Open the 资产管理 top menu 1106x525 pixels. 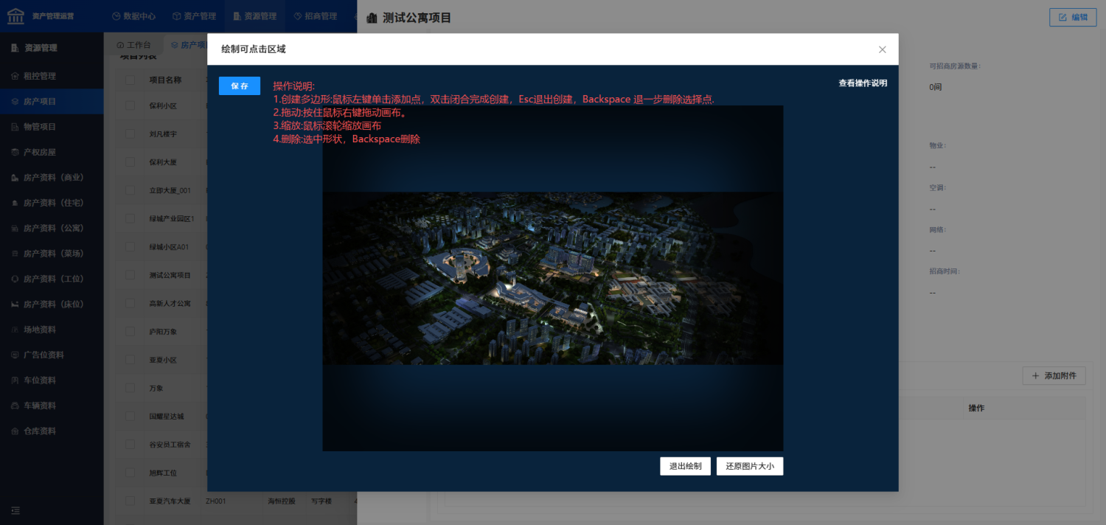(194, 16)
